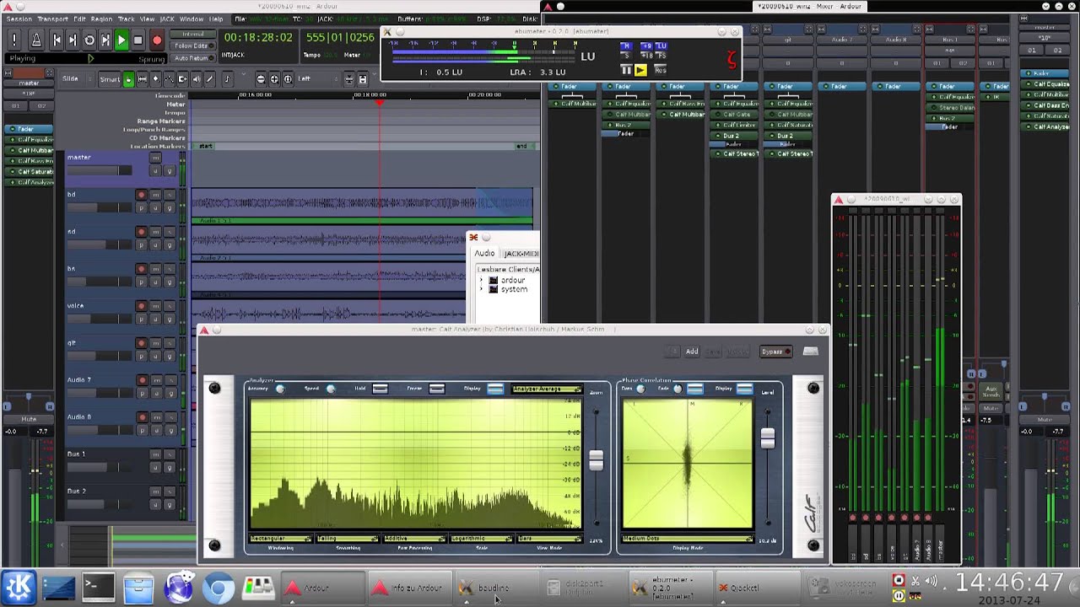This screenshot has width=1080, height=607.
Task: Open the Left zoom focus dropdown
Action: pyautogui.click(x=316, y=79)
